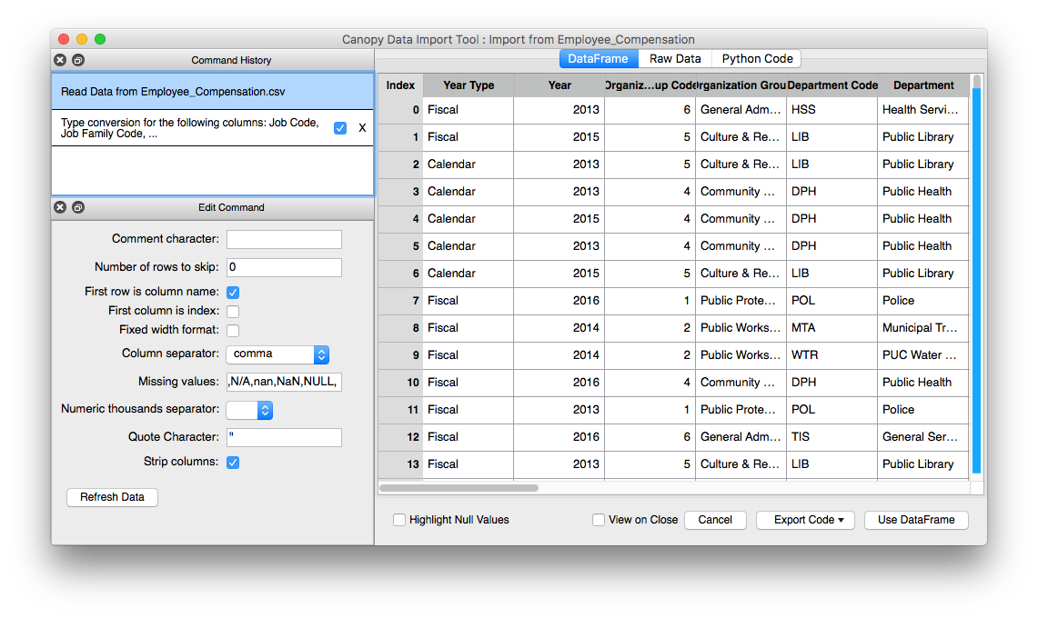The width and height of the screenshot is (1038, 618).
Task: Click the Use DataFrame button
Action: 916,520
